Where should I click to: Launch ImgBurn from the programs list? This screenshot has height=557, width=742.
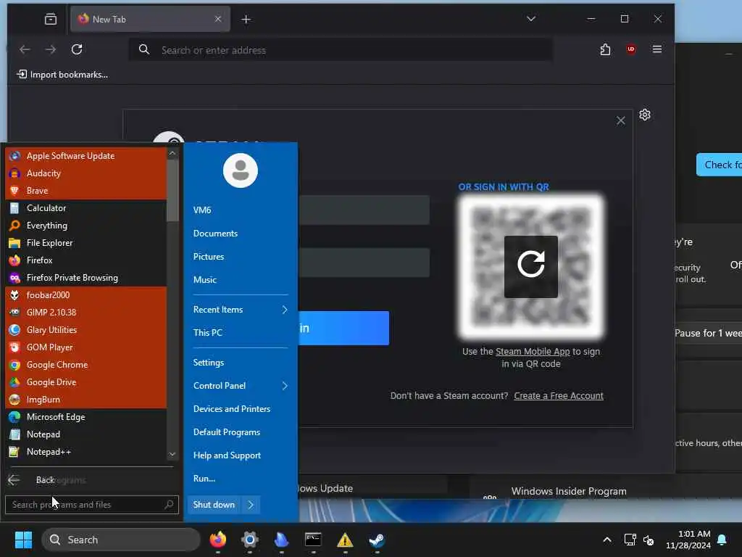86,400
